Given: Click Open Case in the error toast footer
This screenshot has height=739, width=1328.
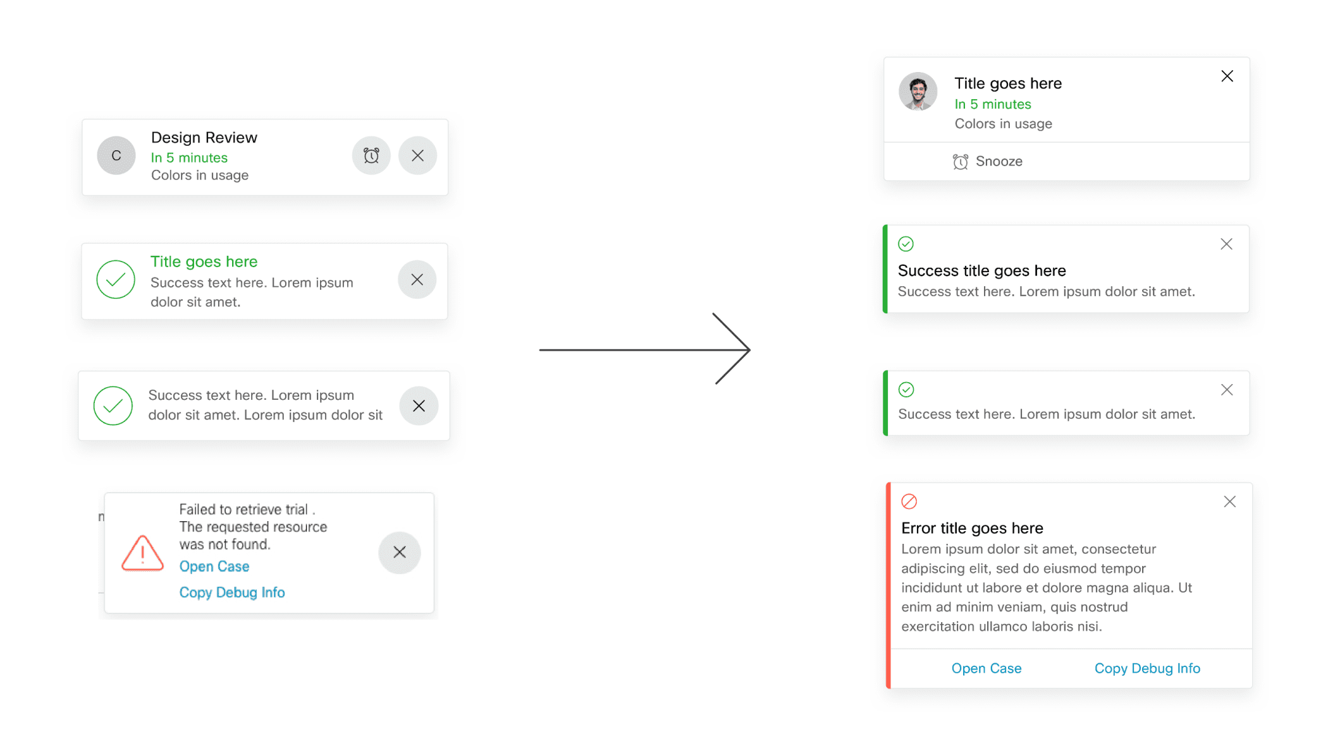Looking at the screenshot, I should 987,668.
